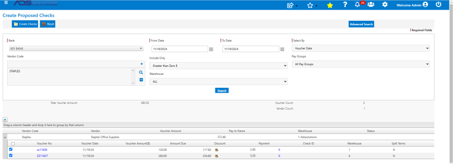Open the From Date calendar picker
Image resolution: width=453 pixels, height=164 pixels.
coord(211,50)
